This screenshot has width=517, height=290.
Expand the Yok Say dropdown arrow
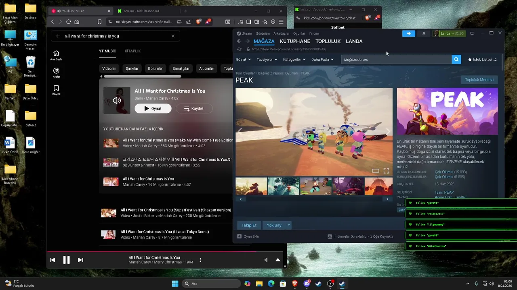pyautogui.click(x=288, y=225)
